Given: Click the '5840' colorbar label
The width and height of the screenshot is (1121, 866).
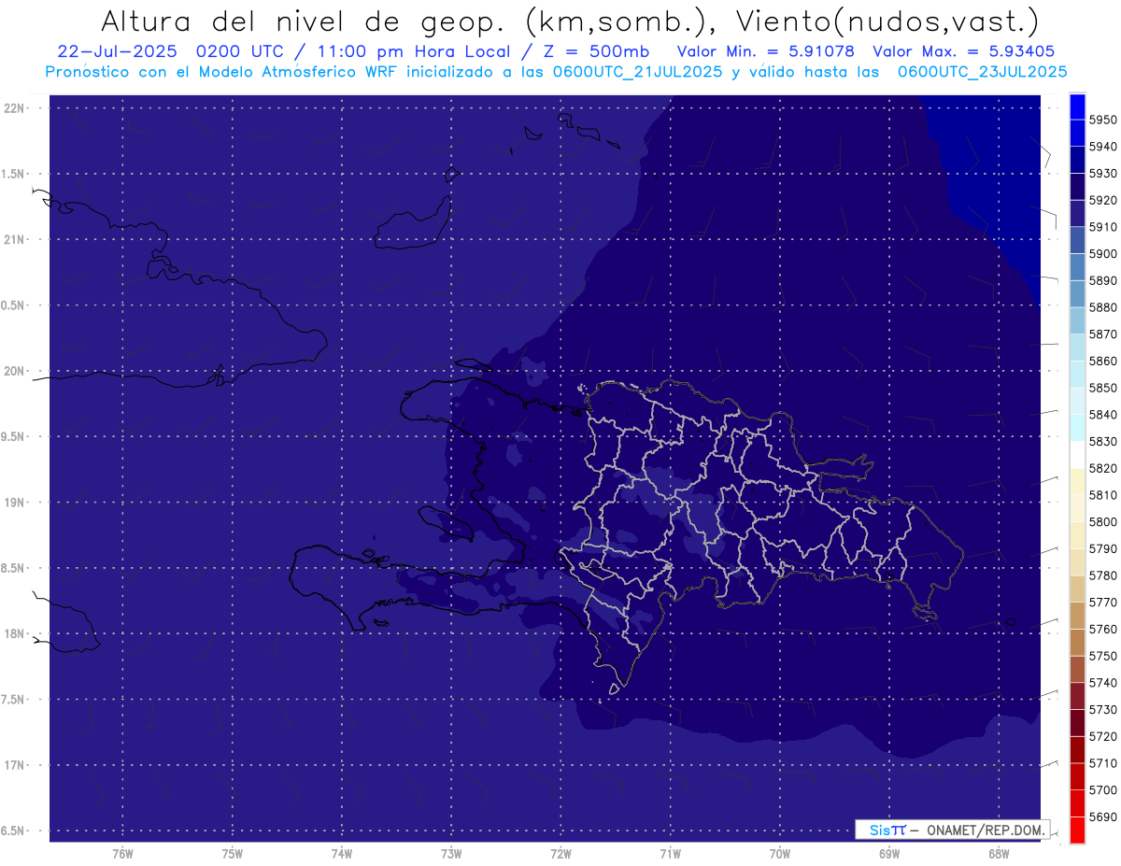Looking at the screenshot, I should tap(1103, 415).
